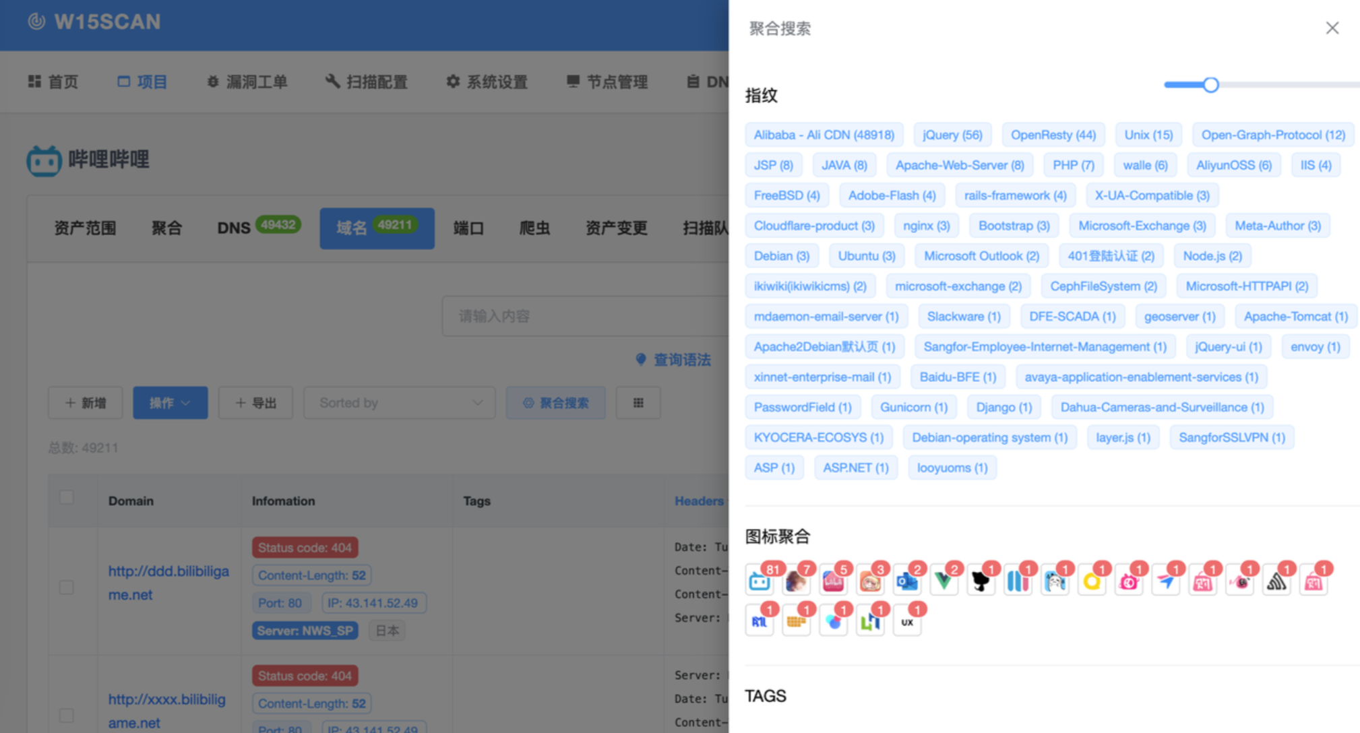The image size is (1360, 733).
Task: Switch to the 聚合 tab
Action: tap(166, 228)
